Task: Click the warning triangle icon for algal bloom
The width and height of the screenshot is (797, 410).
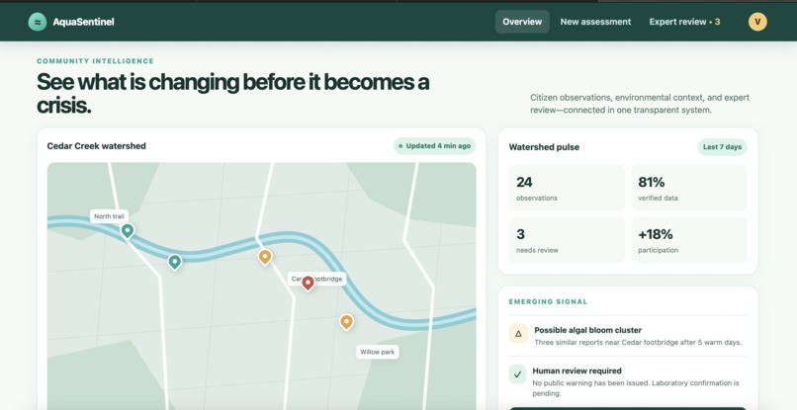Action: 518,334
